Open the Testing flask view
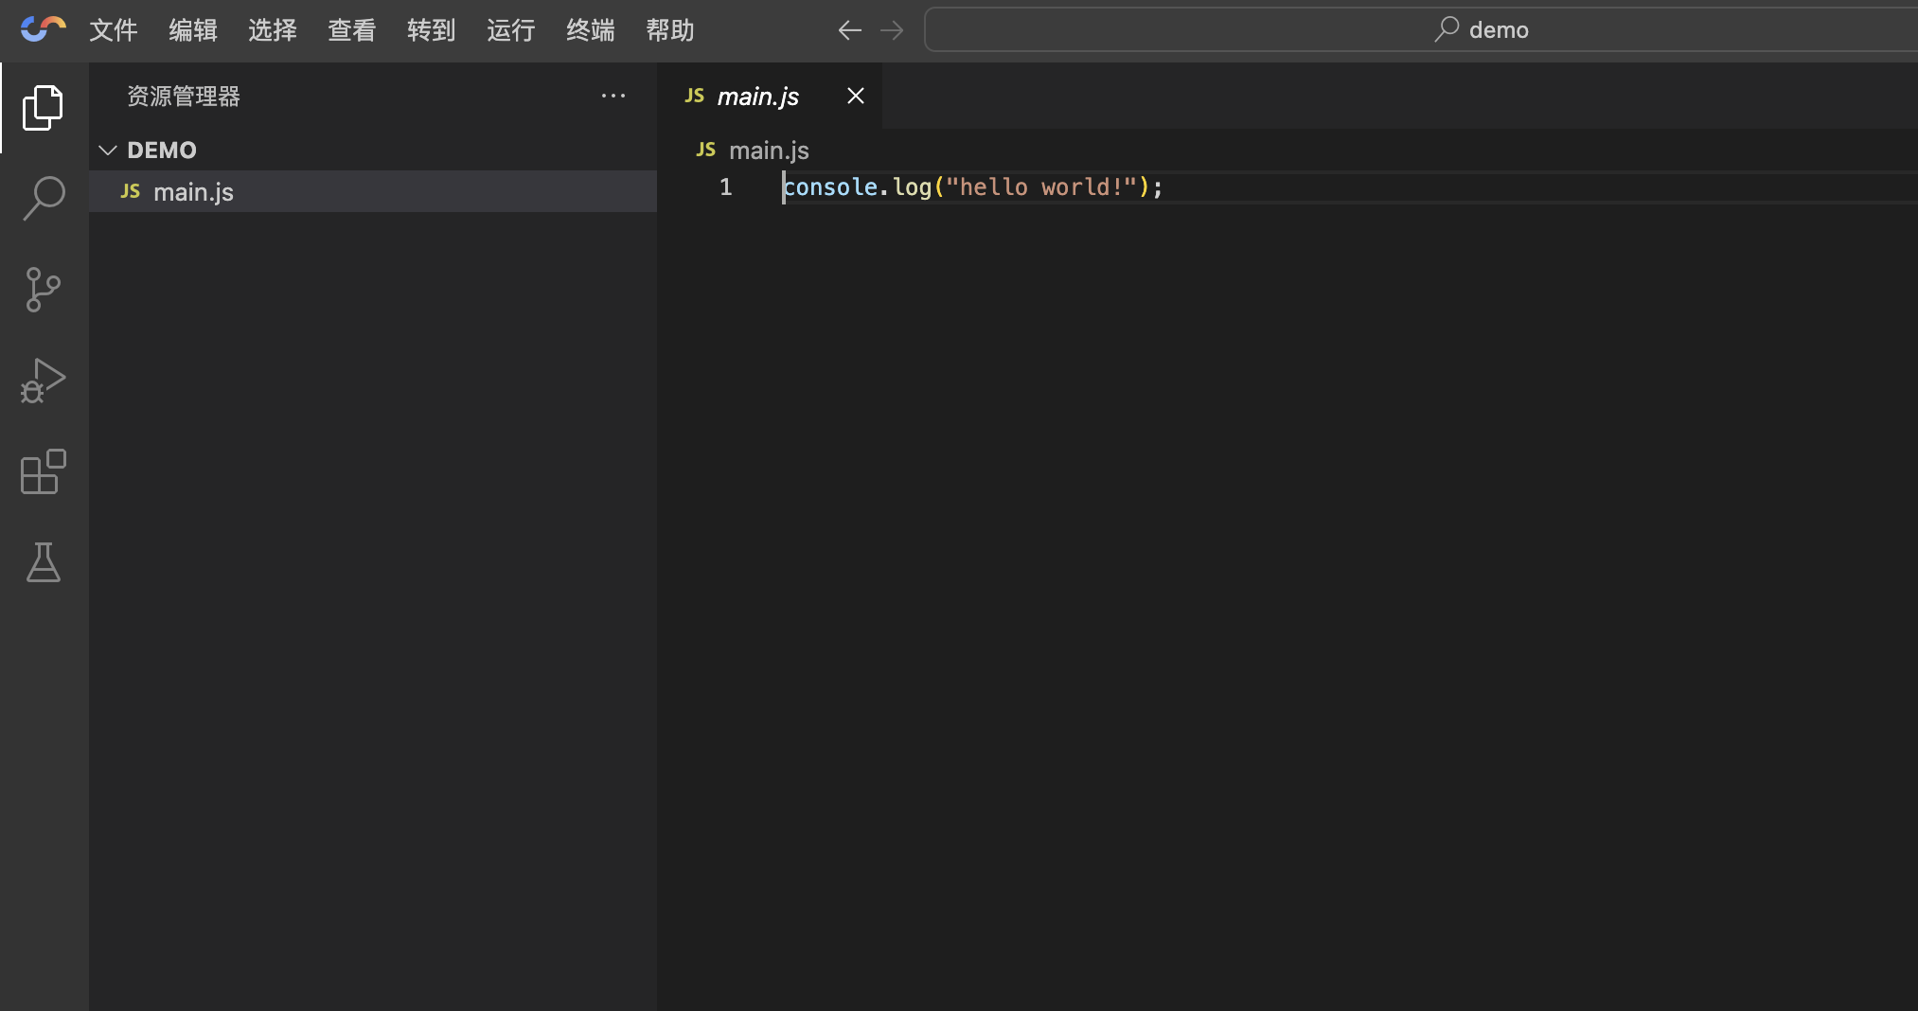Screen dimensions: 1918x1011 pos(44,562)
